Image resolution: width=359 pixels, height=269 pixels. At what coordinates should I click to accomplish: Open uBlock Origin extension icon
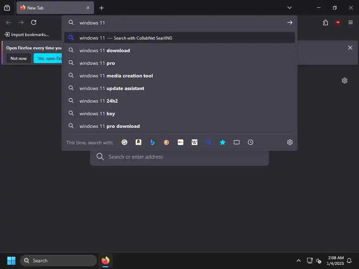click(338, 22)
